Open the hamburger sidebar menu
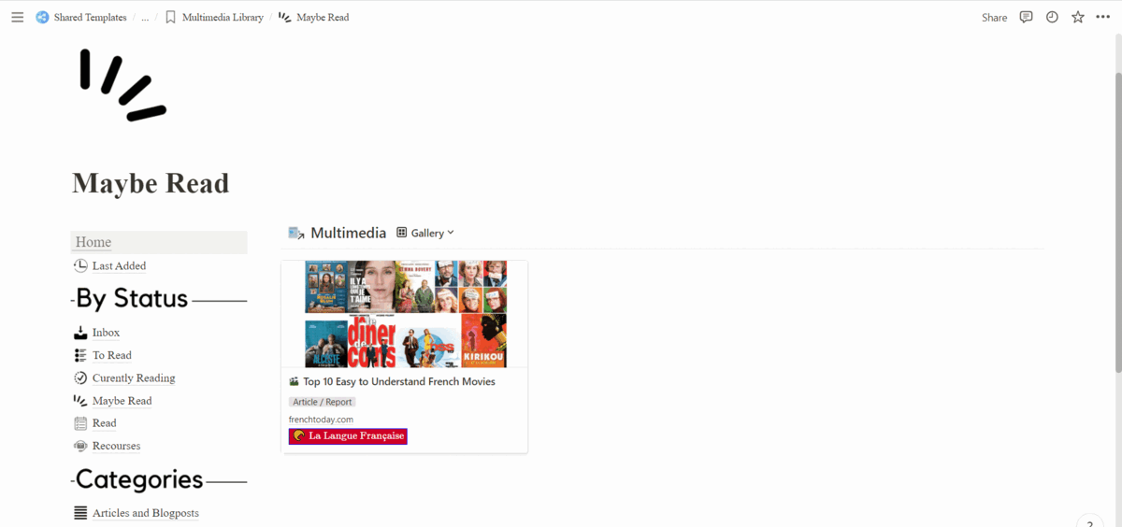The width and height of the screenshot is (1122, 527). [x=17, y=17]
